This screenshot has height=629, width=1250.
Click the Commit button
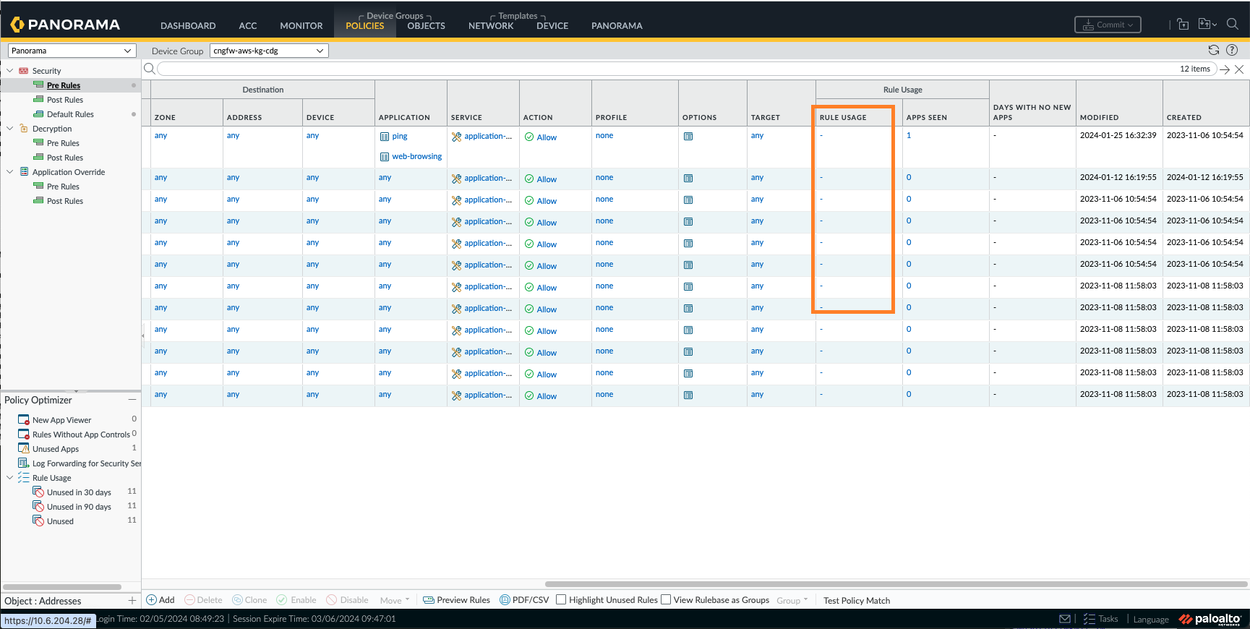[x=1108, y=25]
